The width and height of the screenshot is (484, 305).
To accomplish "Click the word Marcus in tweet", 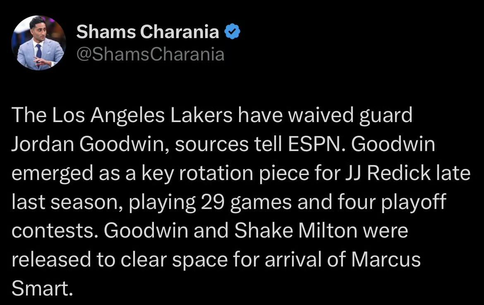I will pos(386,259).
